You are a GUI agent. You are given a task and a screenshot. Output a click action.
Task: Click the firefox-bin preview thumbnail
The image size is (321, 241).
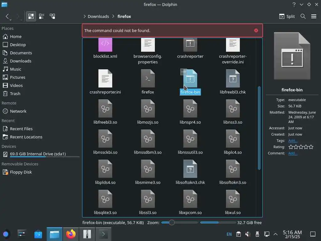[x=292, y=56]
